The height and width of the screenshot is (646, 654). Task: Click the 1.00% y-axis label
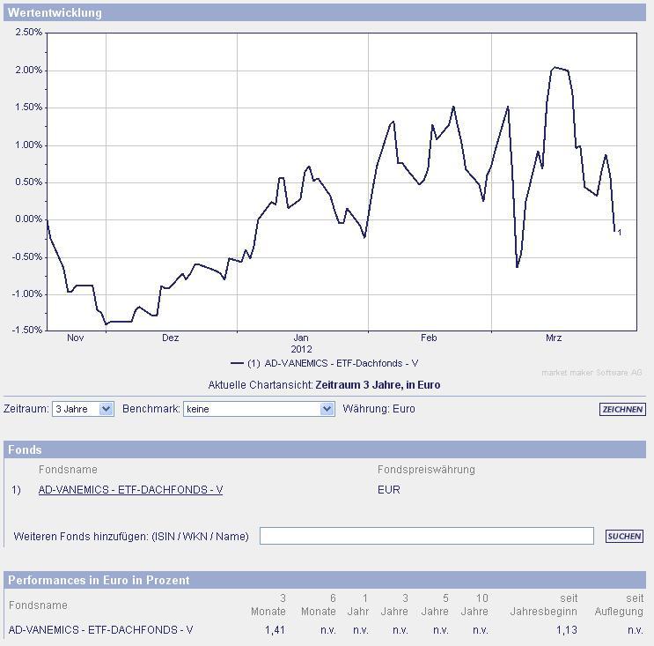pos(29,145)
